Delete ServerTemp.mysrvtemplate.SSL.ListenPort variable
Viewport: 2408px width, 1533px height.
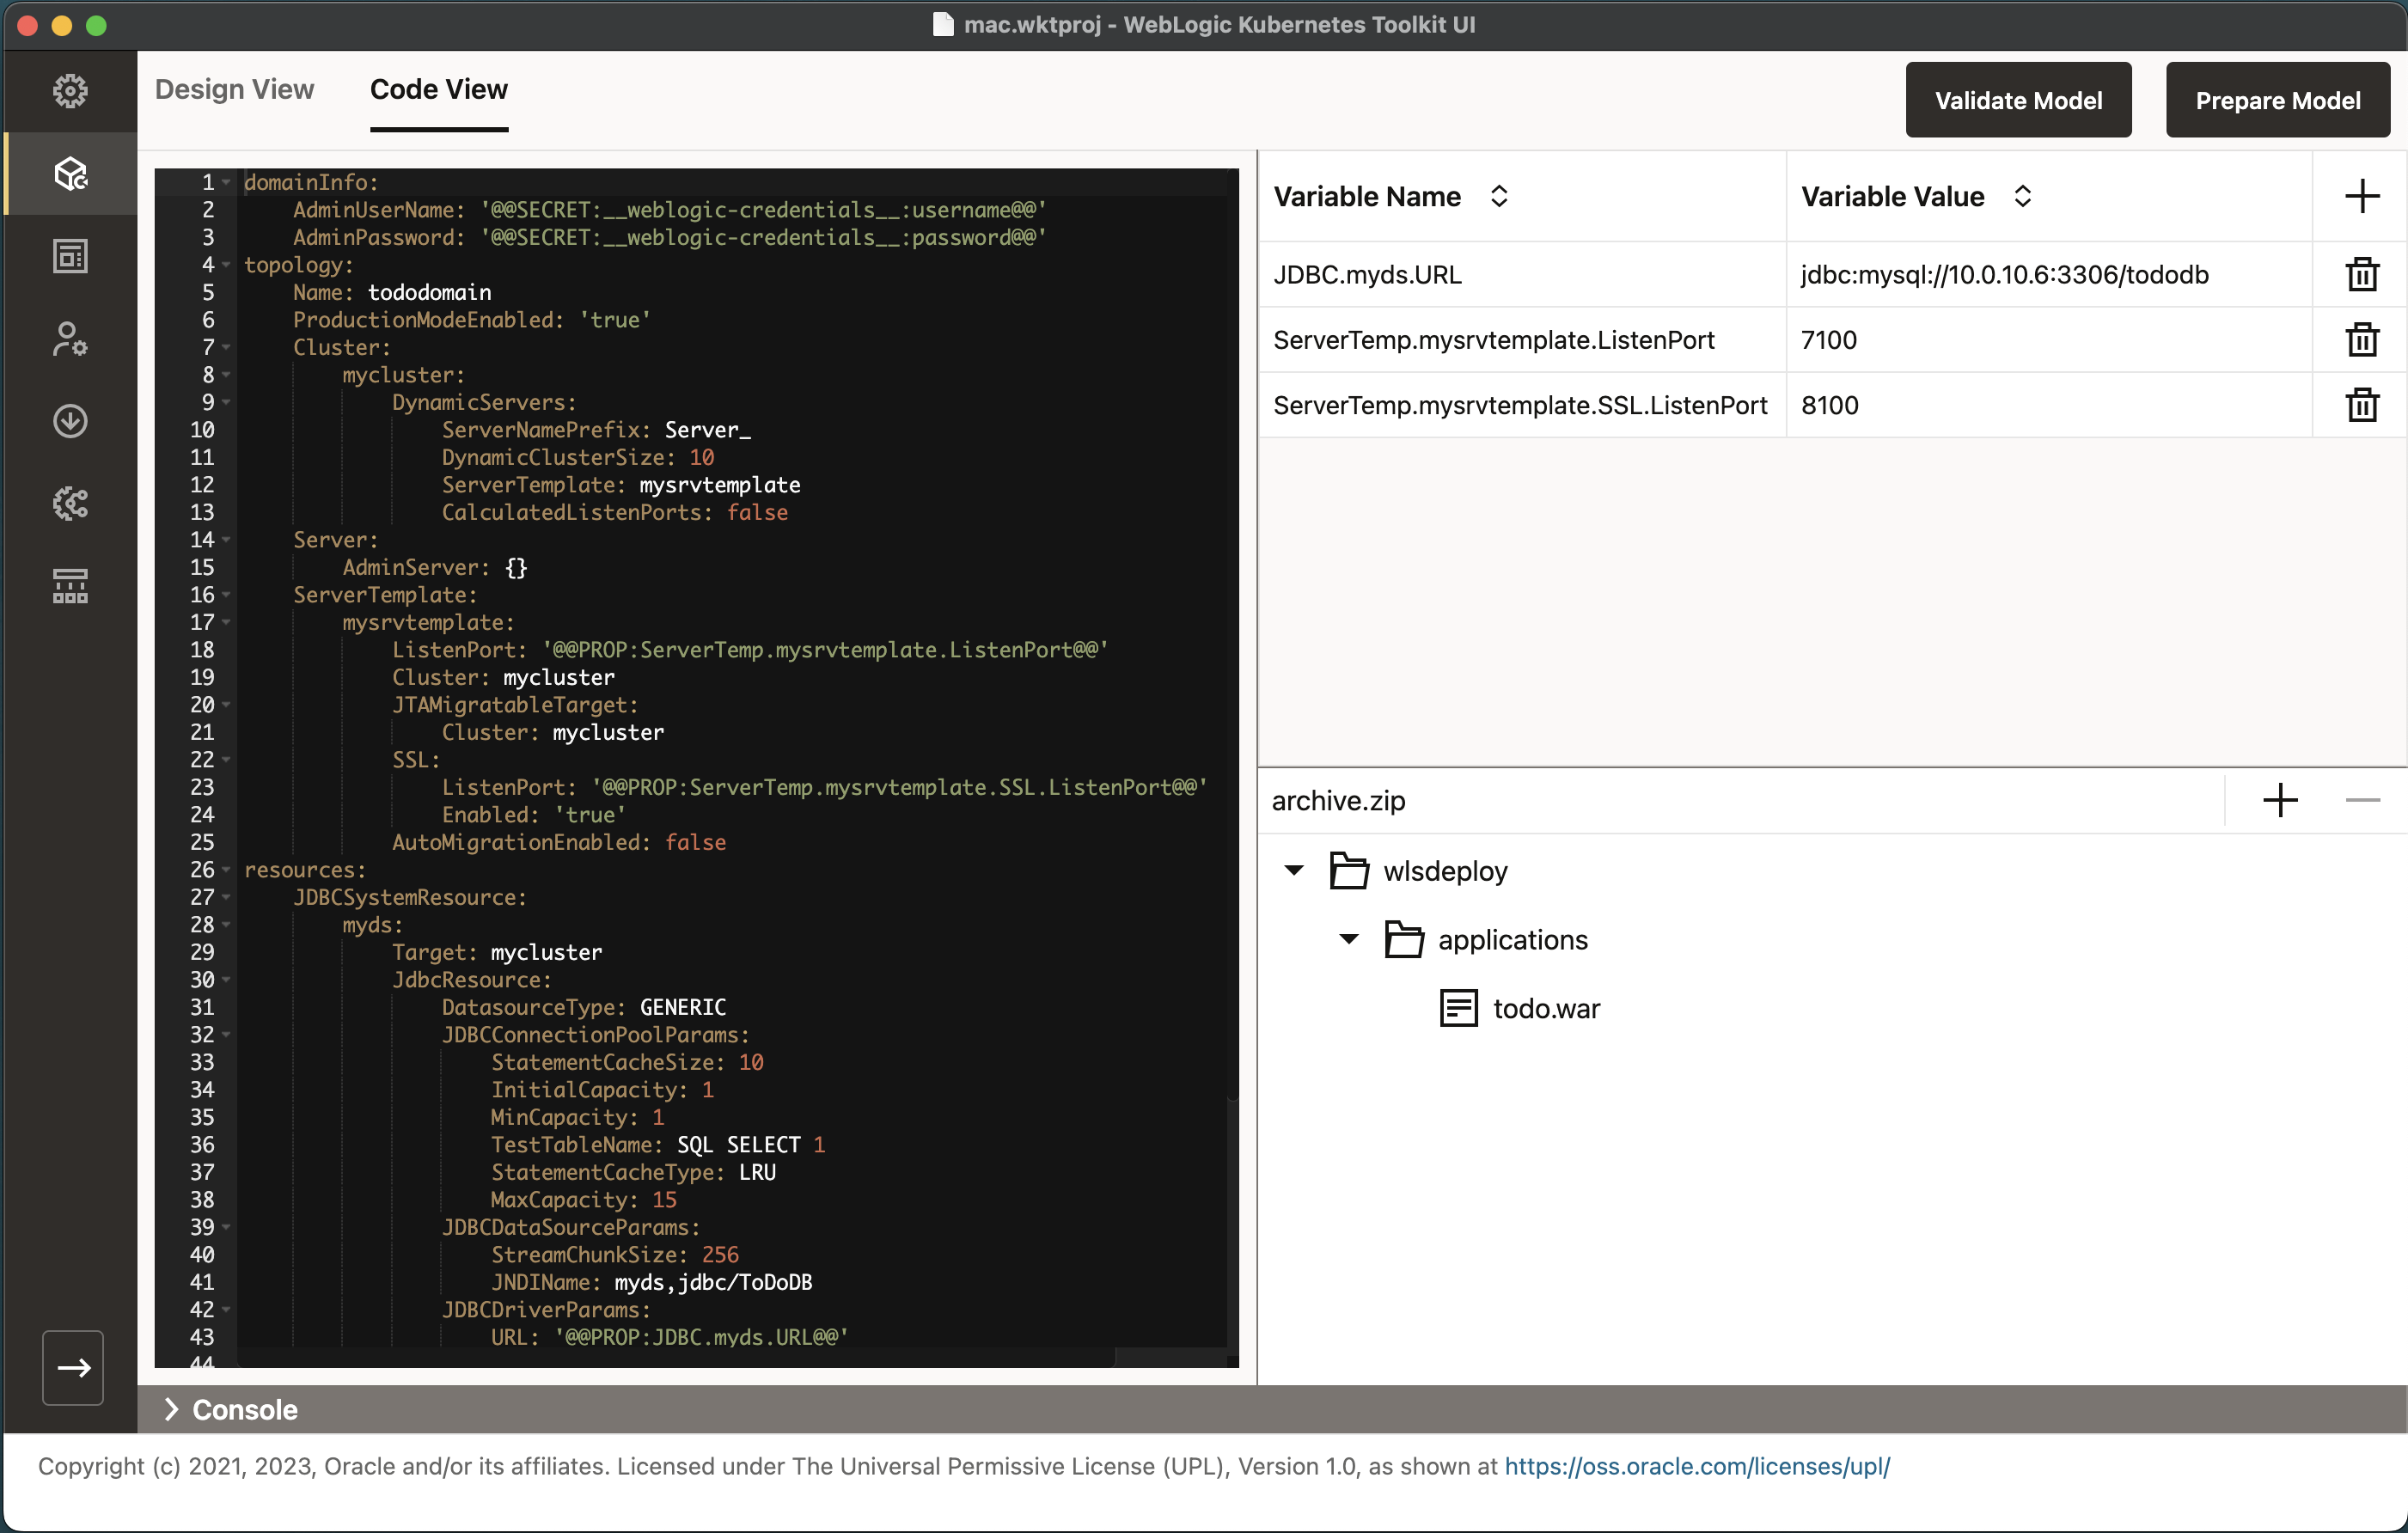coord(2361,405)
